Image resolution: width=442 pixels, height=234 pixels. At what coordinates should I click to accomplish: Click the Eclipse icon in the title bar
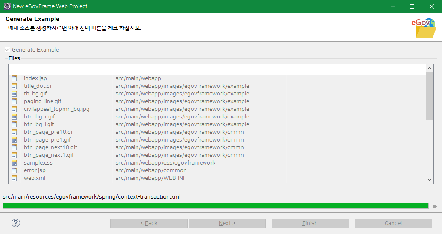(7, 6)
